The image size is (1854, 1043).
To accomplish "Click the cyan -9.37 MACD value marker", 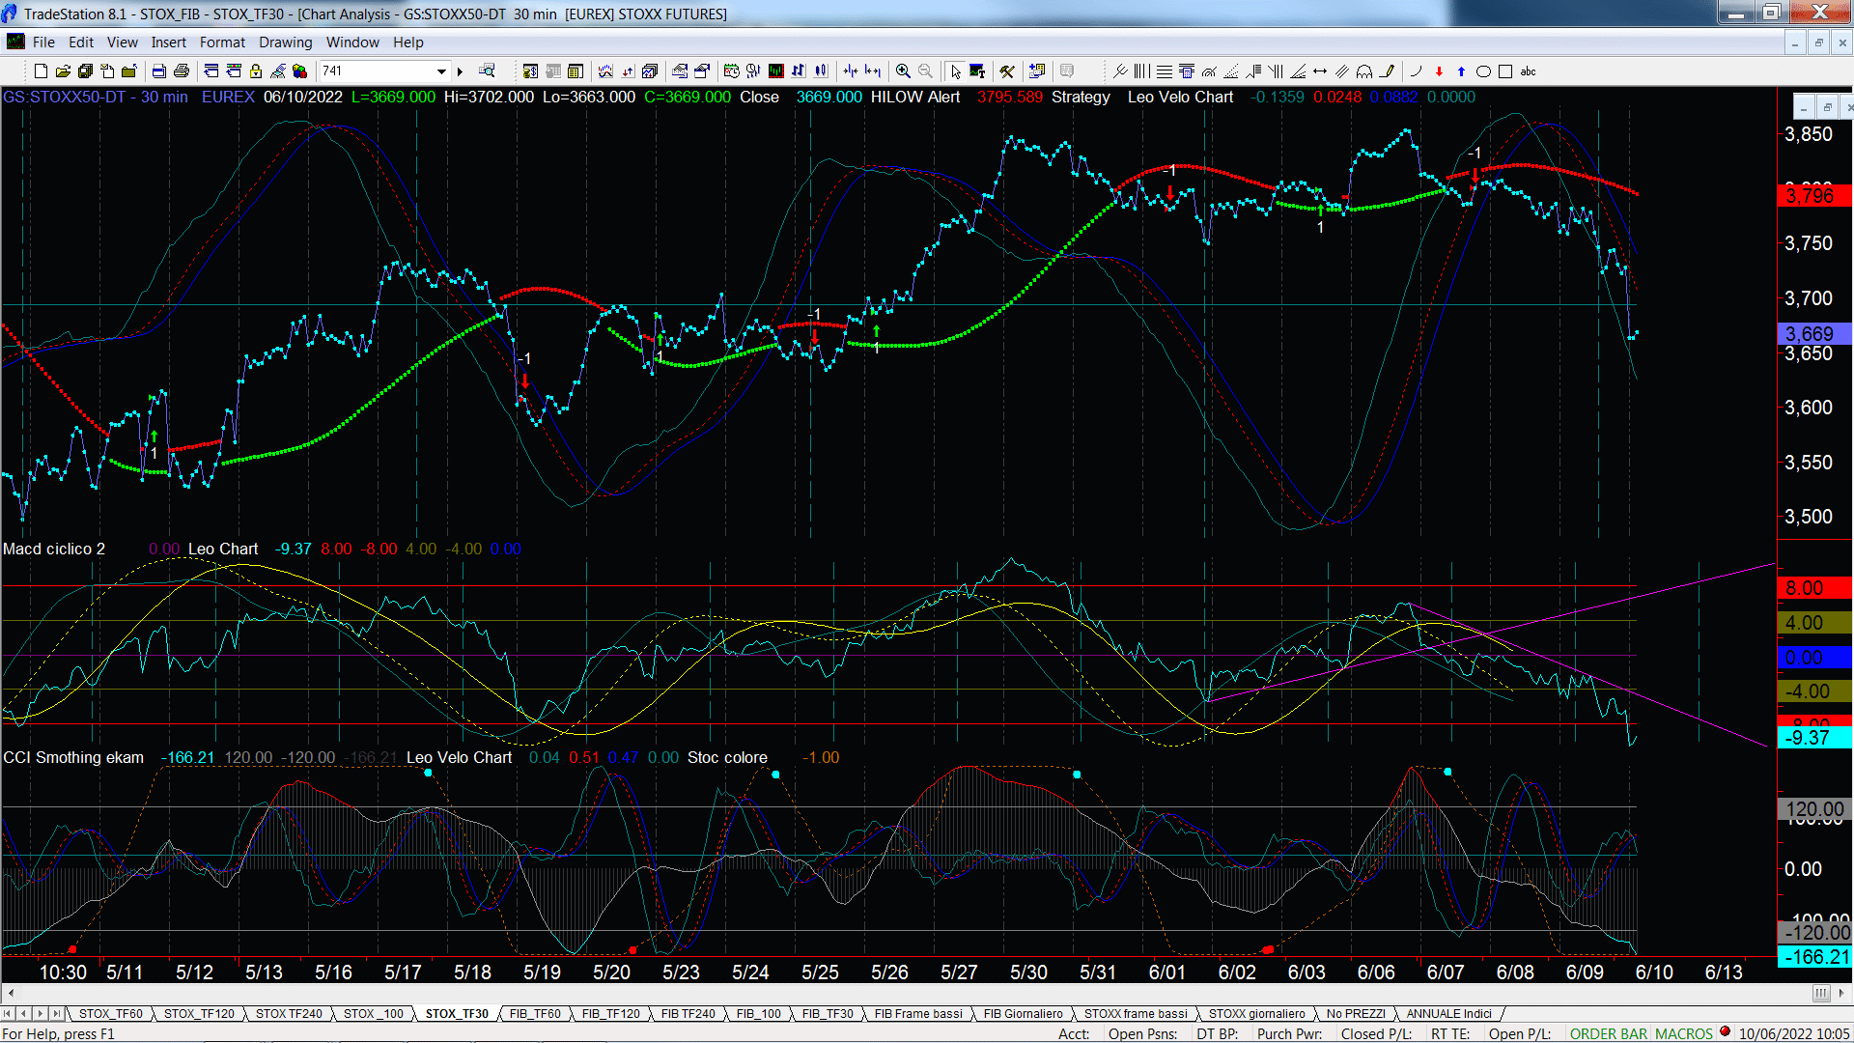I will 1813,738.
